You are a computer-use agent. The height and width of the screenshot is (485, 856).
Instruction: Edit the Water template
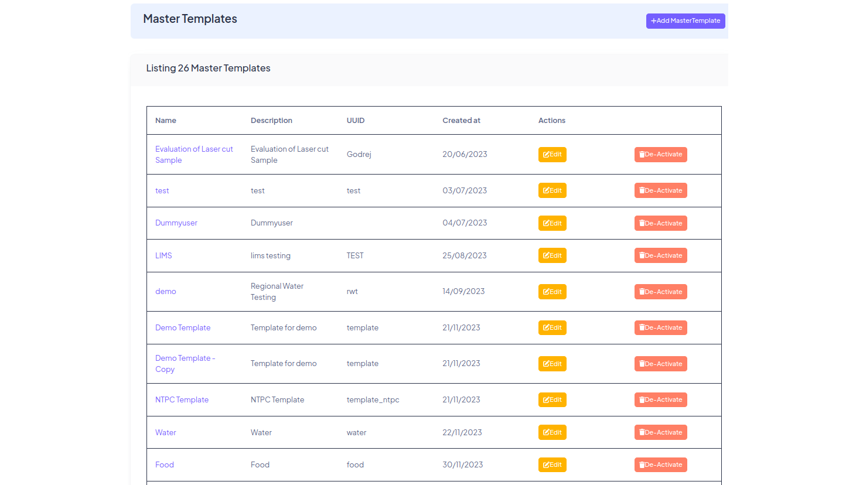(552, 432)
